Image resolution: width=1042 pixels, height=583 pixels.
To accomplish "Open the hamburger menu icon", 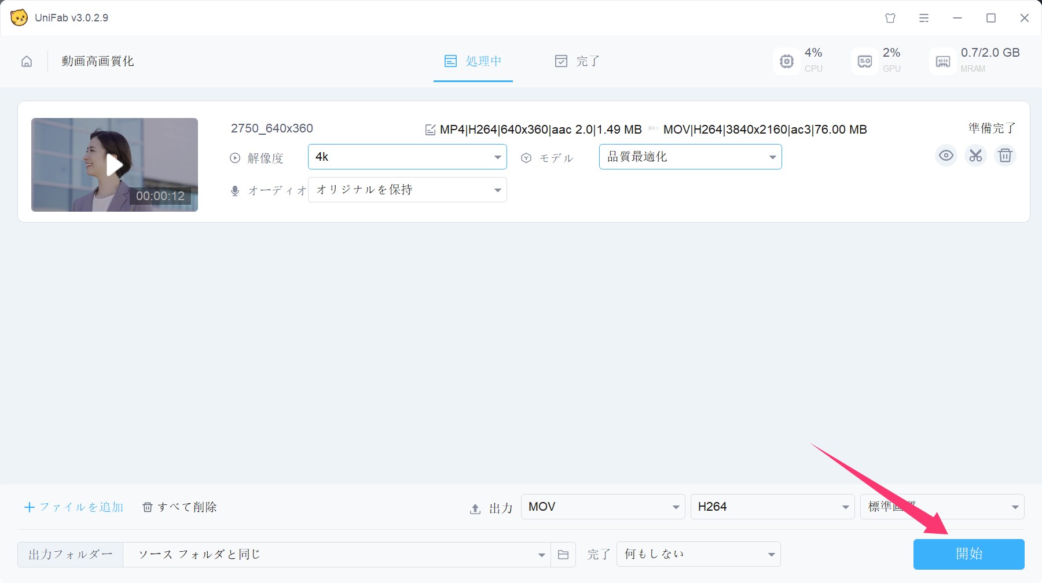I will 924,18.
